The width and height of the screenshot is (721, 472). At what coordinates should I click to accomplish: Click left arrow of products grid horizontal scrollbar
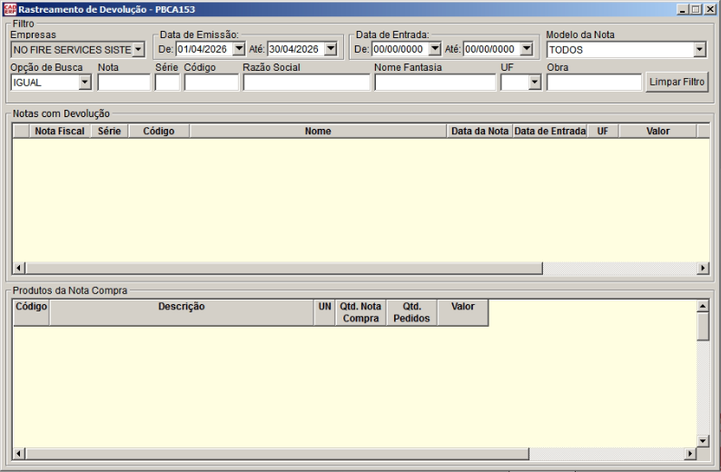pyautogui.click(x=19, y=454)
